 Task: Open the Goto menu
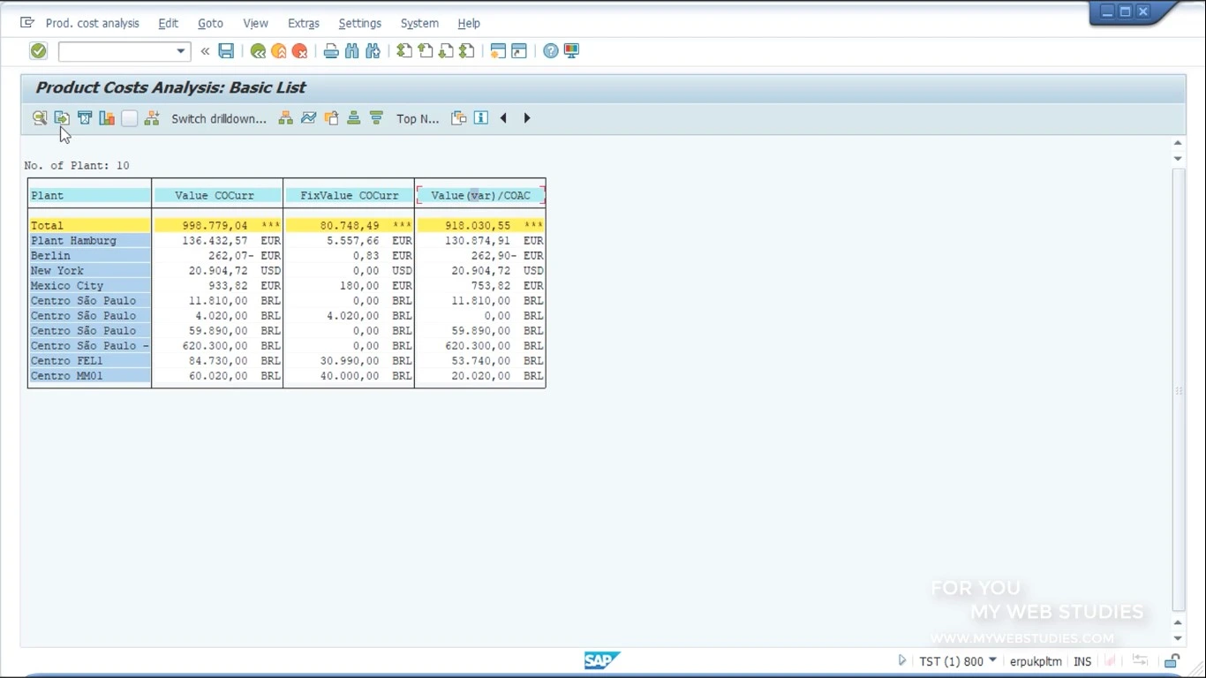click(210, 23)
